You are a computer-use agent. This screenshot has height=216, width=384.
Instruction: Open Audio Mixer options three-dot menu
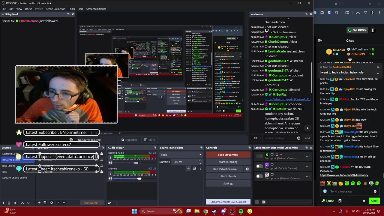click(116, 203)
